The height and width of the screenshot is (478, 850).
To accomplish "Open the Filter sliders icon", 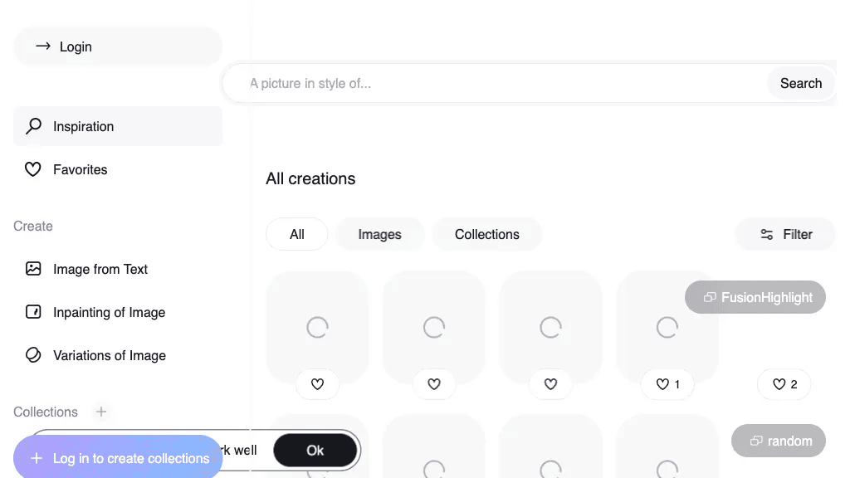I will coord(766,235).
